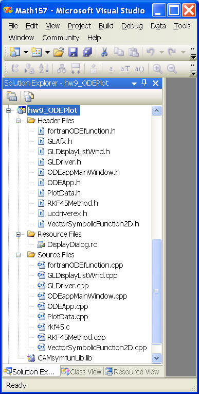This screenshot has width=199, height=394.
Task: Select DisplayDialog.rc resource file
Action: click(72, 244)
